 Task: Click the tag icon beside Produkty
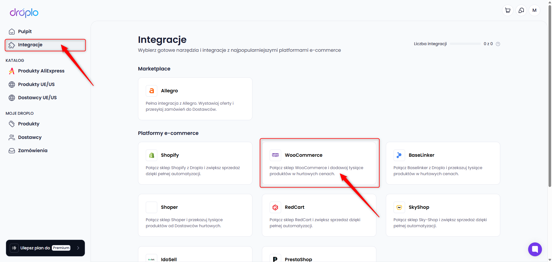point(12,124)
